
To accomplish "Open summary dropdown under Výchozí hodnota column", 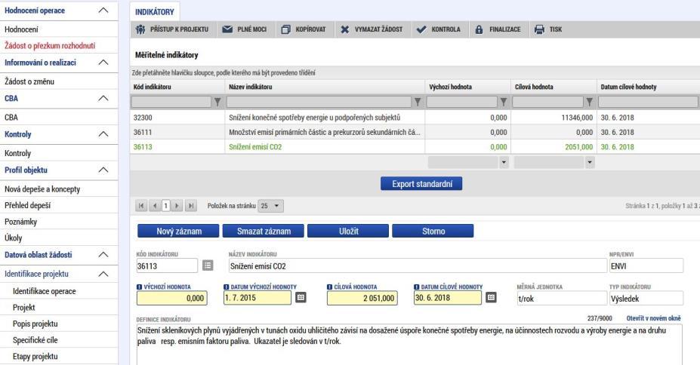I will click(504, 162).
